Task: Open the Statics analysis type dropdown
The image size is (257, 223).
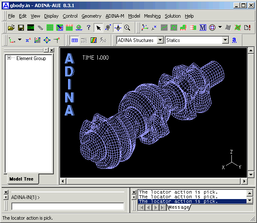Action: (226, 40)
